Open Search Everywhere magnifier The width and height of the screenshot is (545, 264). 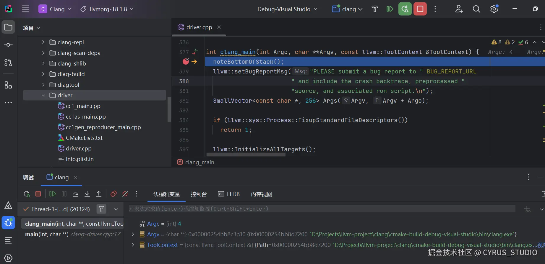[x=476, y=9]
